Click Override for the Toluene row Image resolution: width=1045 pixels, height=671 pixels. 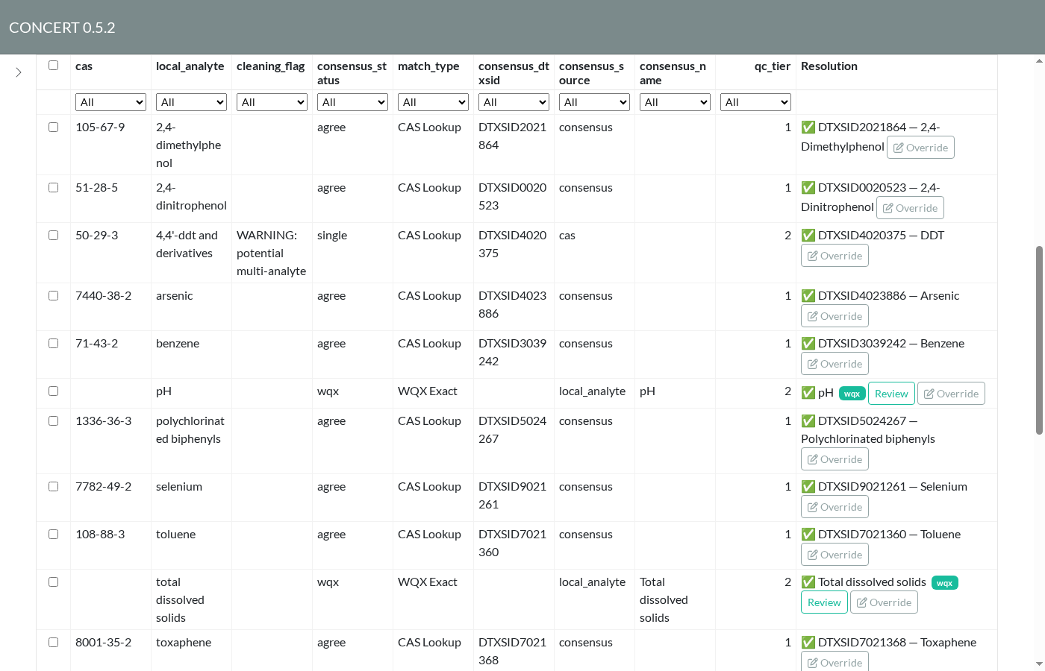coord(835,555)
